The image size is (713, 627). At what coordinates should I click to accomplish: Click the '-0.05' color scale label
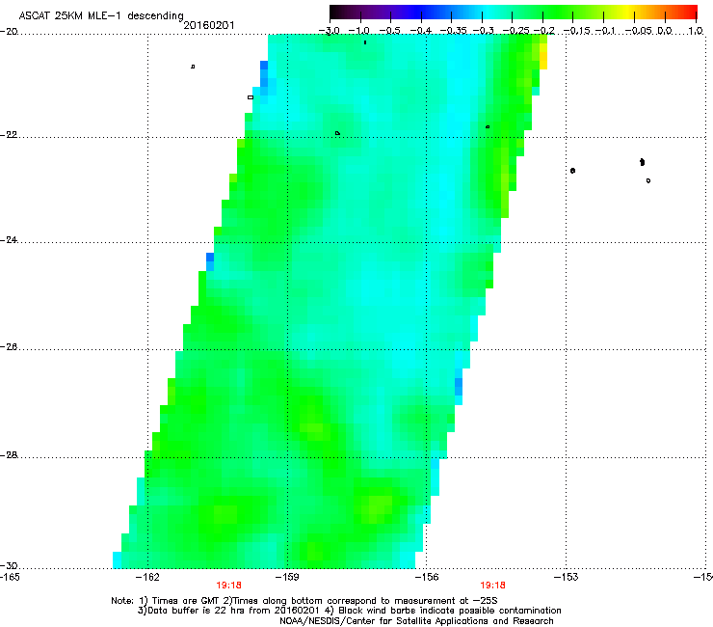coord(638,31)
